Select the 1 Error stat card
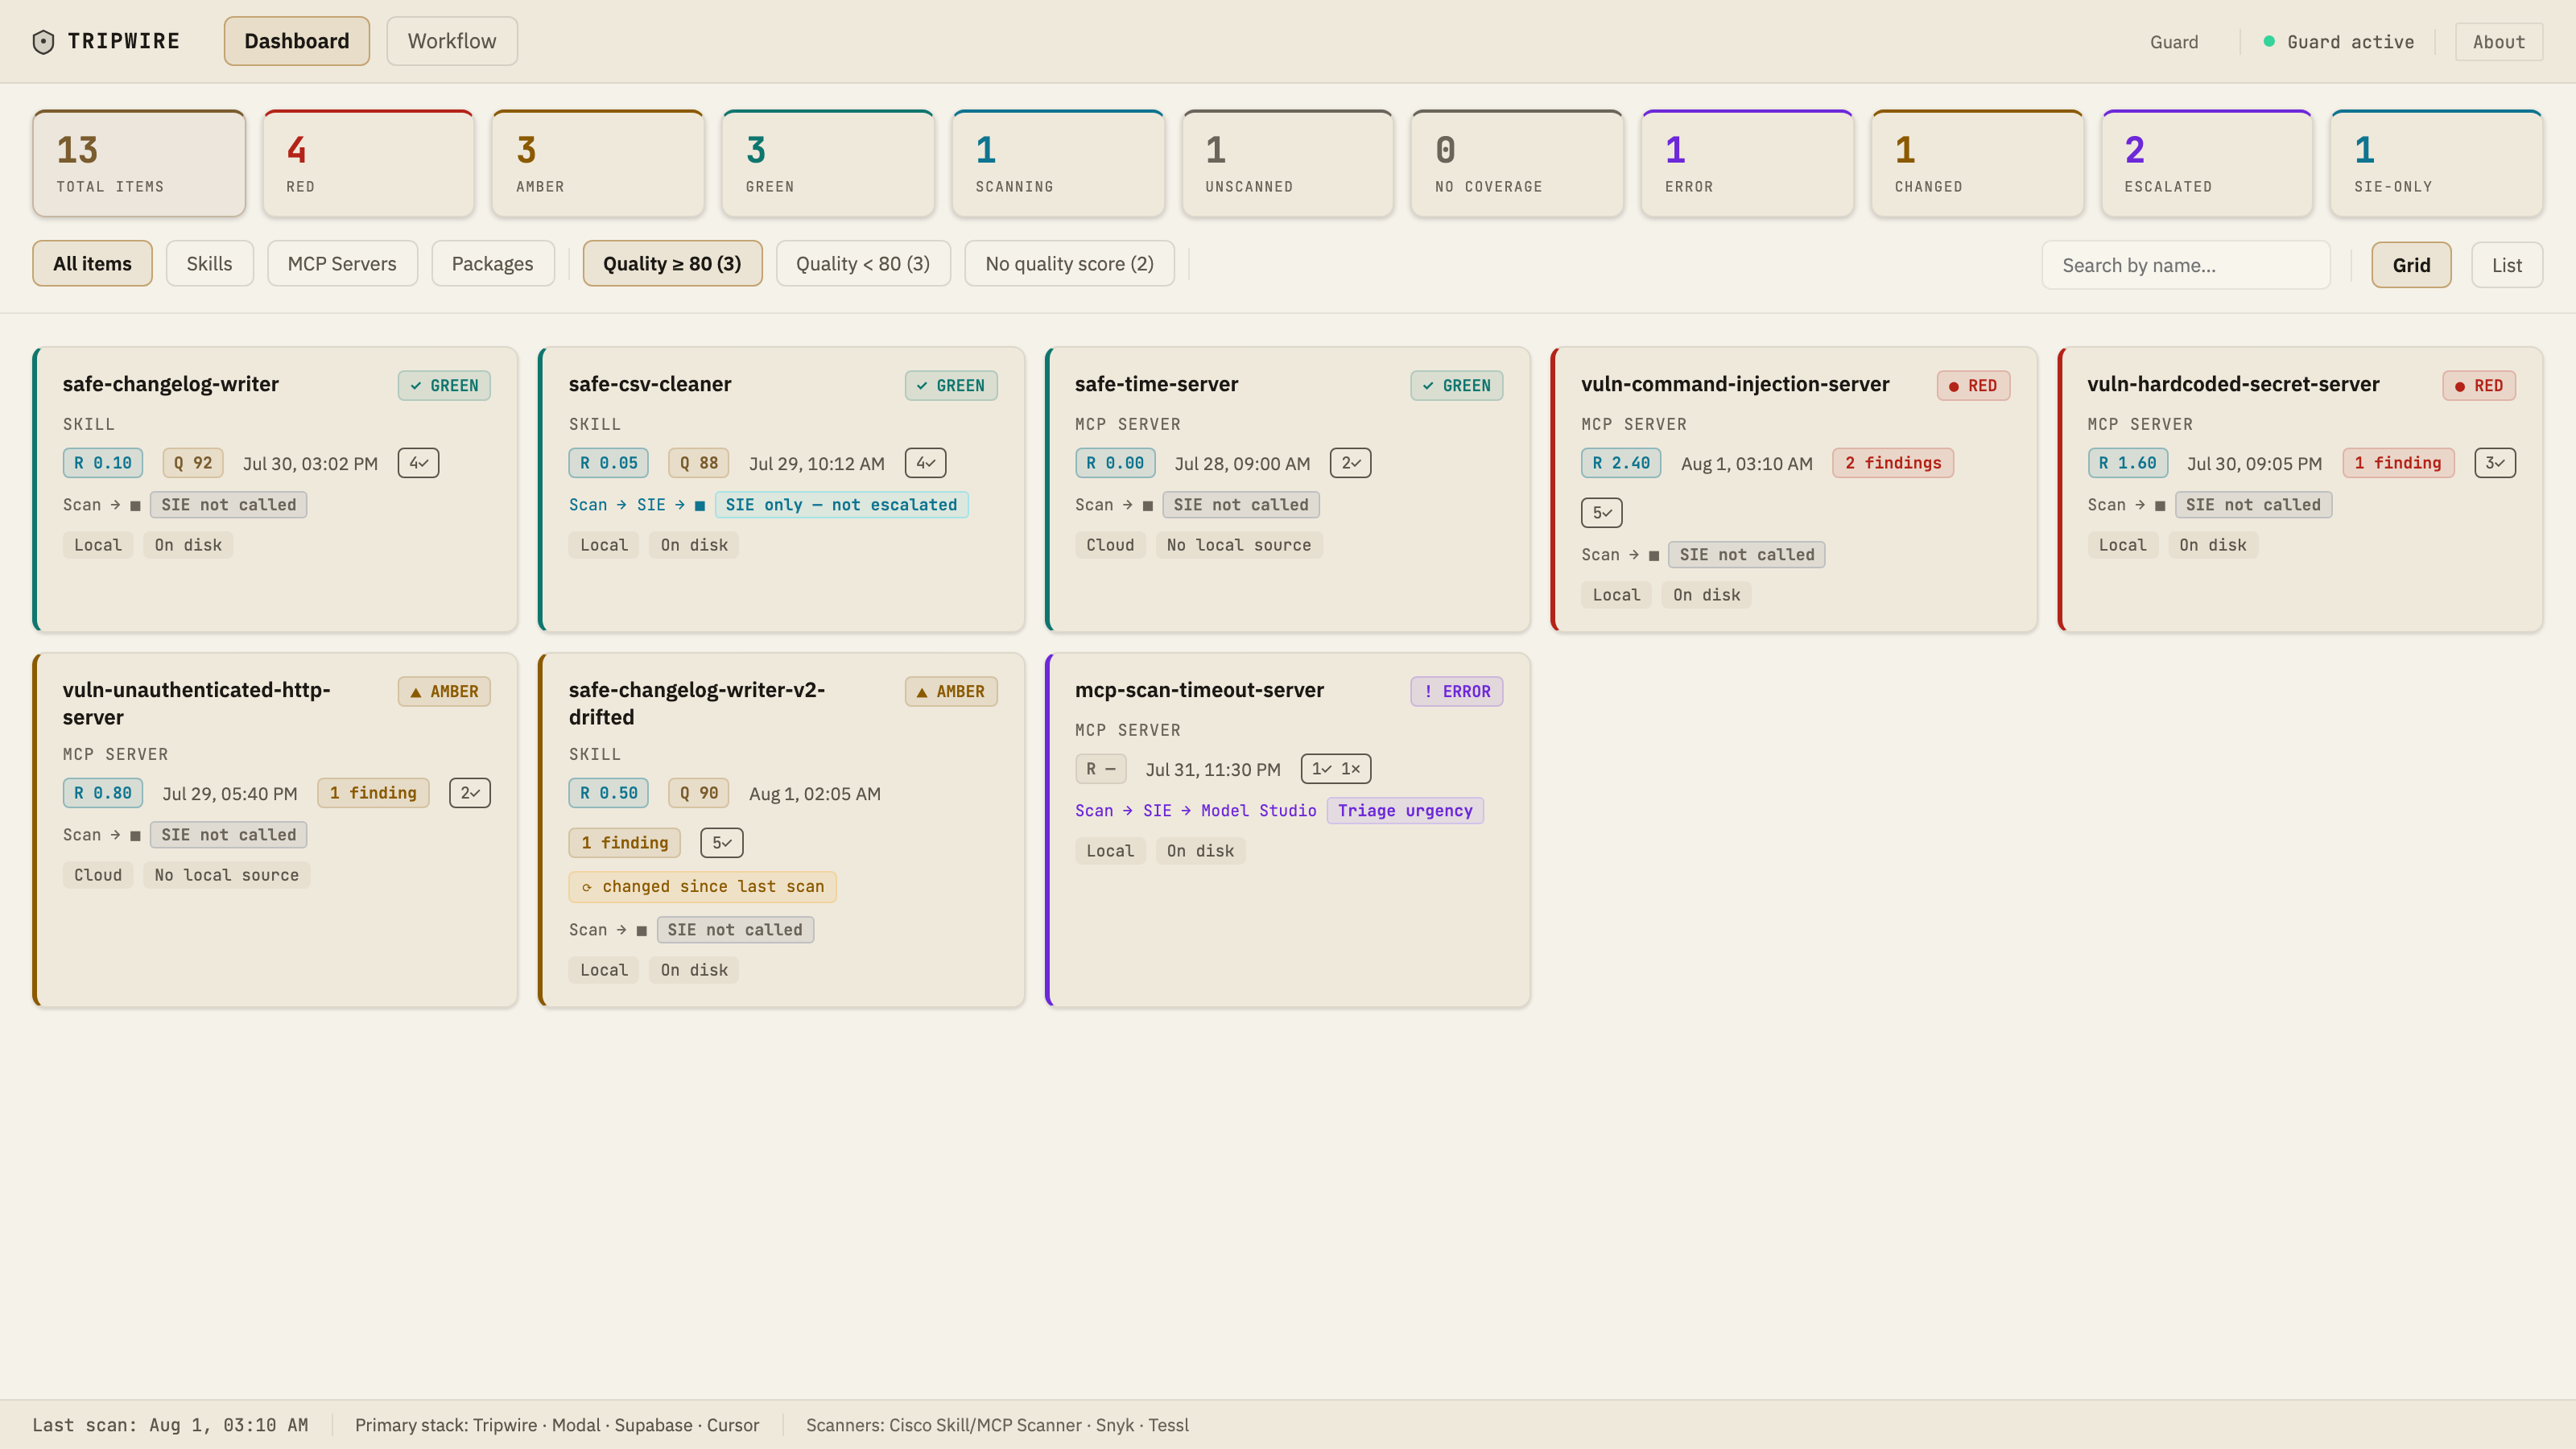Viewport: 2576px width, 1449px height. coord(1747,163)
